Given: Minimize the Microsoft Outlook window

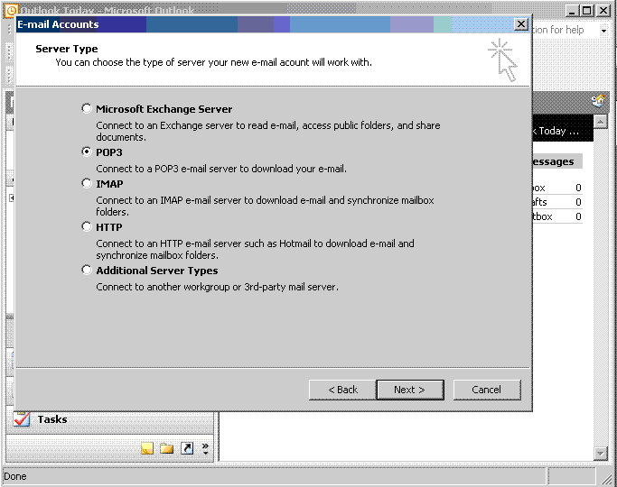Looking at the screenshot, I should click(x=572, y=11).
